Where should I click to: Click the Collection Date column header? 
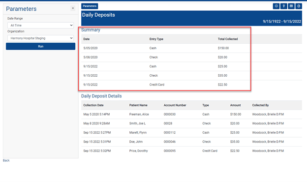tap(93, 105)
